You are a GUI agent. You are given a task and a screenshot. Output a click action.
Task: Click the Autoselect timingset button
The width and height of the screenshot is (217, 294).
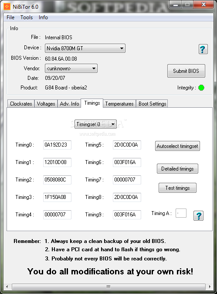coord(177,146)
